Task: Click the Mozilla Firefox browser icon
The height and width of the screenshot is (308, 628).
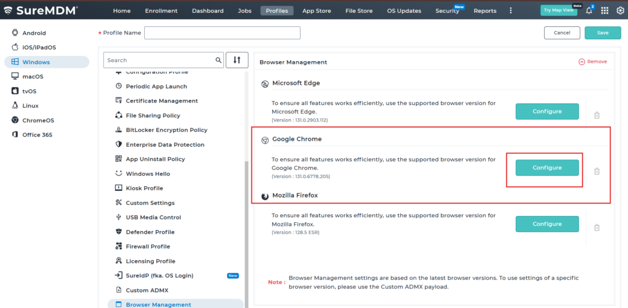Action: pyautogui.click(x=265, y=196)
